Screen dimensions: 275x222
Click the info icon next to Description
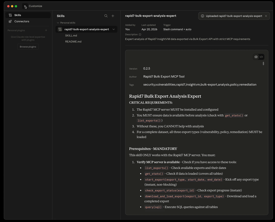pyautogui.click(x=140, y=35)
